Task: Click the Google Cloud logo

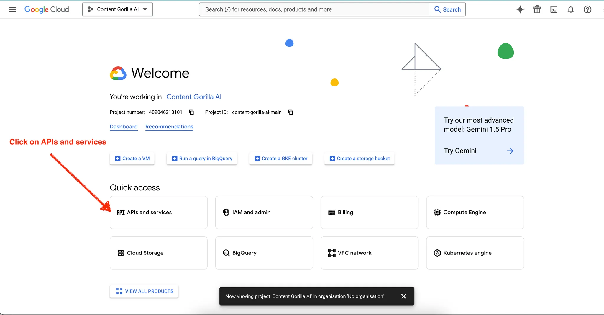Action: click(47, 9)
